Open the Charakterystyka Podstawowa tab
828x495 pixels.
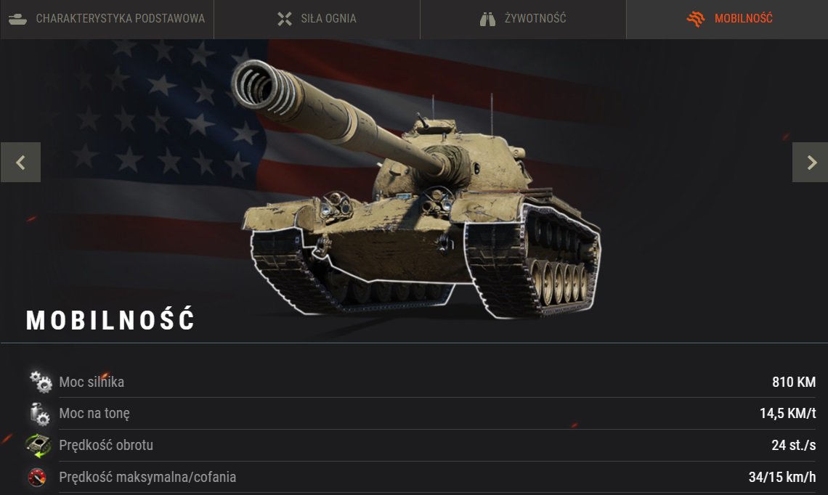(x=107, y=19)
